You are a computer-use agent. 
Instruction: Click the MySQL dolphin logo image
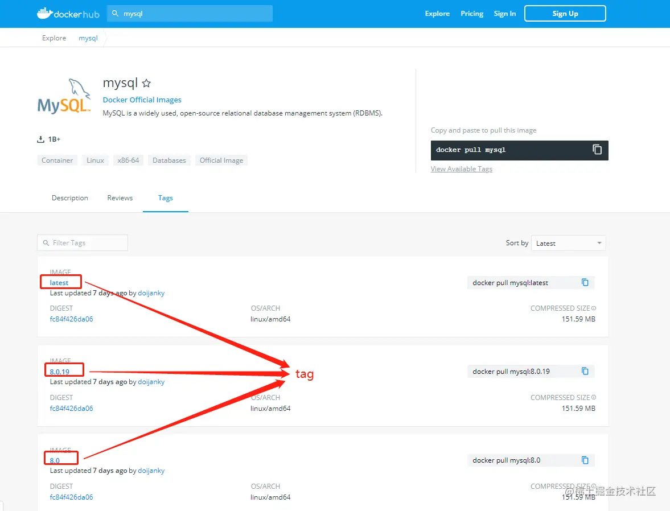64,96
